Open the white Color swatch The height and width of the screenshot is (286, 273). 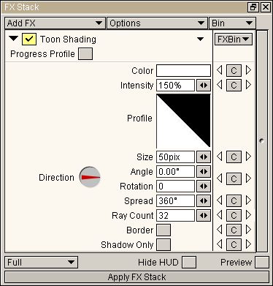pos(183,71)
